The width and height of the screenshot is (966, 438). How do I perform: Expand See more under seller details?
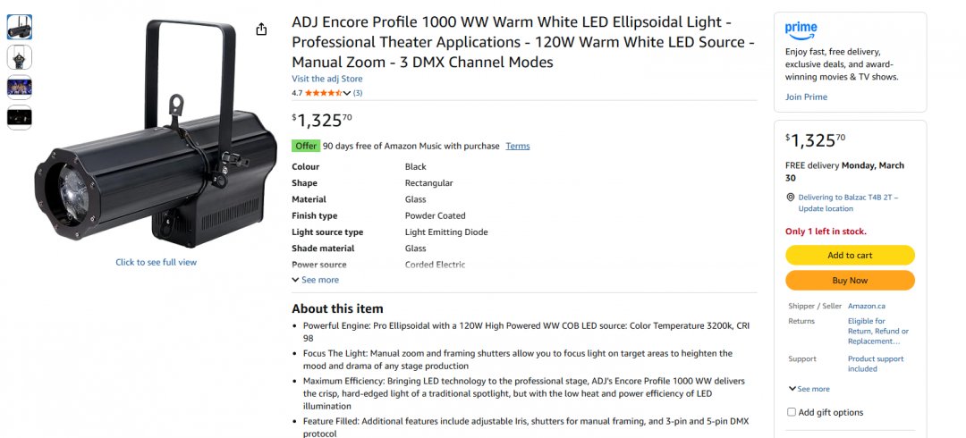809,389
